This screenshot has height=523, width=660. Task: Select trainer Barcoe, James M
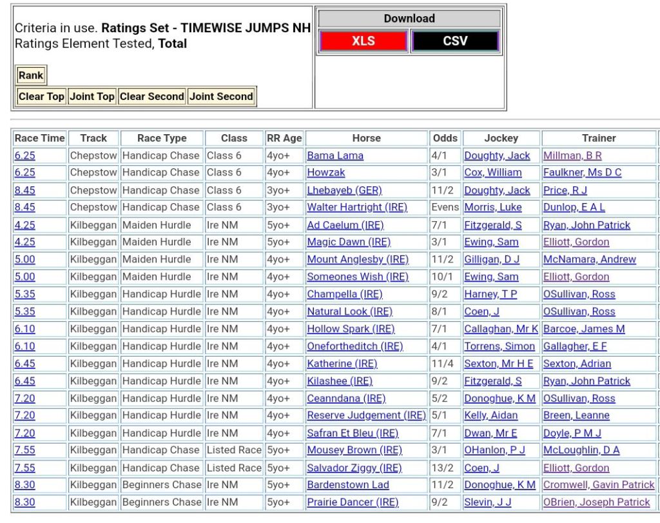(x=584, y=329)
